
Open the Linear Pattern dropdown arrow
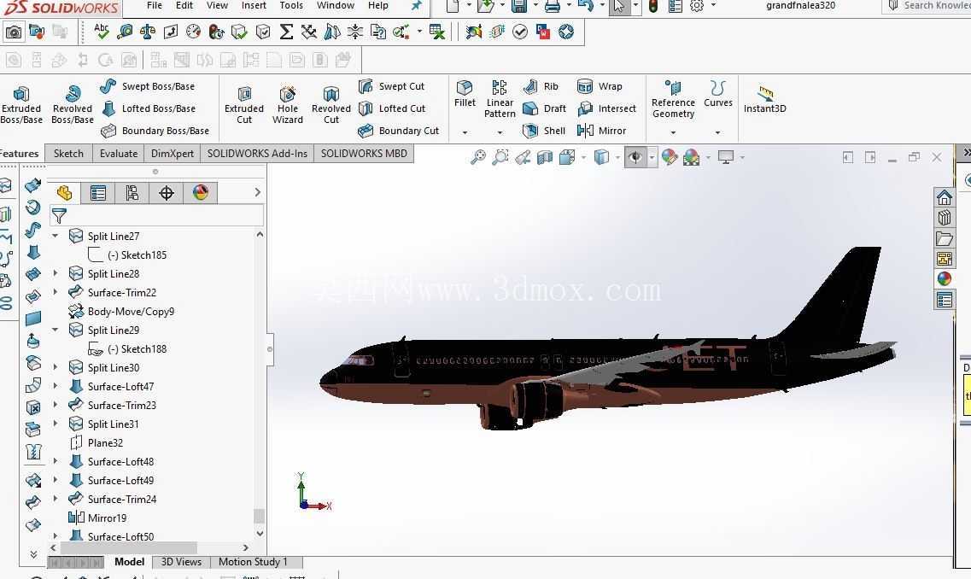500,132
